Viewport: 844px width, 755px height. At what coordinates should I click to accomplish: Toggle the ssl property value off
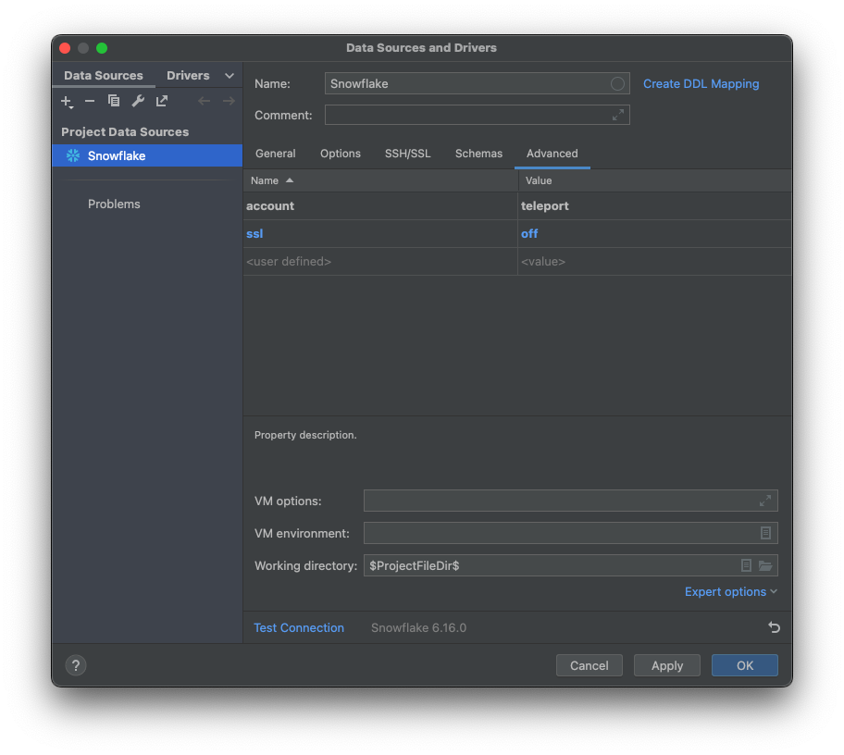(x=529, y=233)
